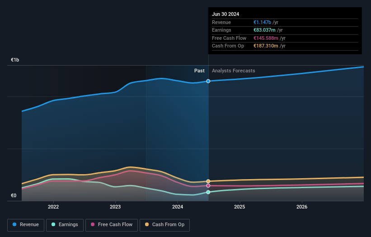Select the Earnings data point marker
Image resolution: width=371 pixels, height=237 pixels.
point(208,192)
